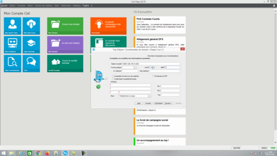Click the NACE code field
Image resolution: width=277 pixels, height=156 pixels.
pos(153,68)
